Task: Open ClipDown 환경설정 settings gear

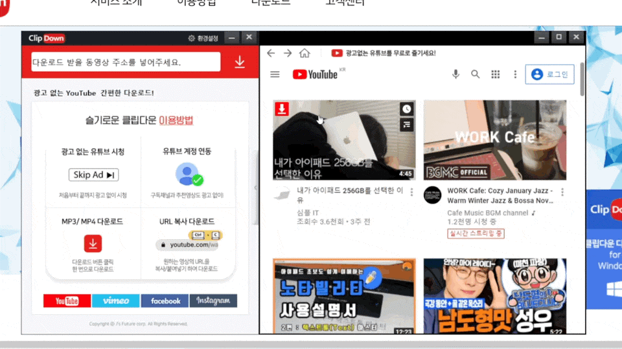Action: tap(203, 38)
